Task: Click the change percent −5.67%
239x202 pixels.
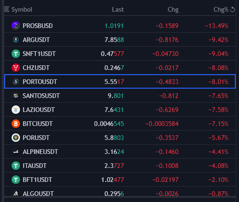Action: [x=218, y=138]
